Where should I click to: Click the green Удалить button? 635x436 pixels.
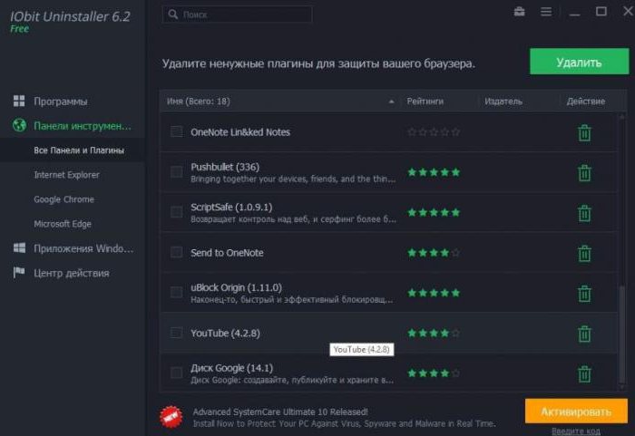(579, 62)
